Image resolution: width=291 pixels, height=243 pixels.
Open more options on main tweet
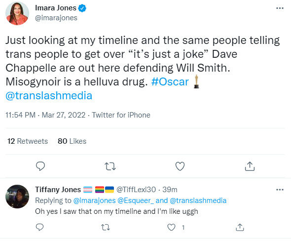280,8
